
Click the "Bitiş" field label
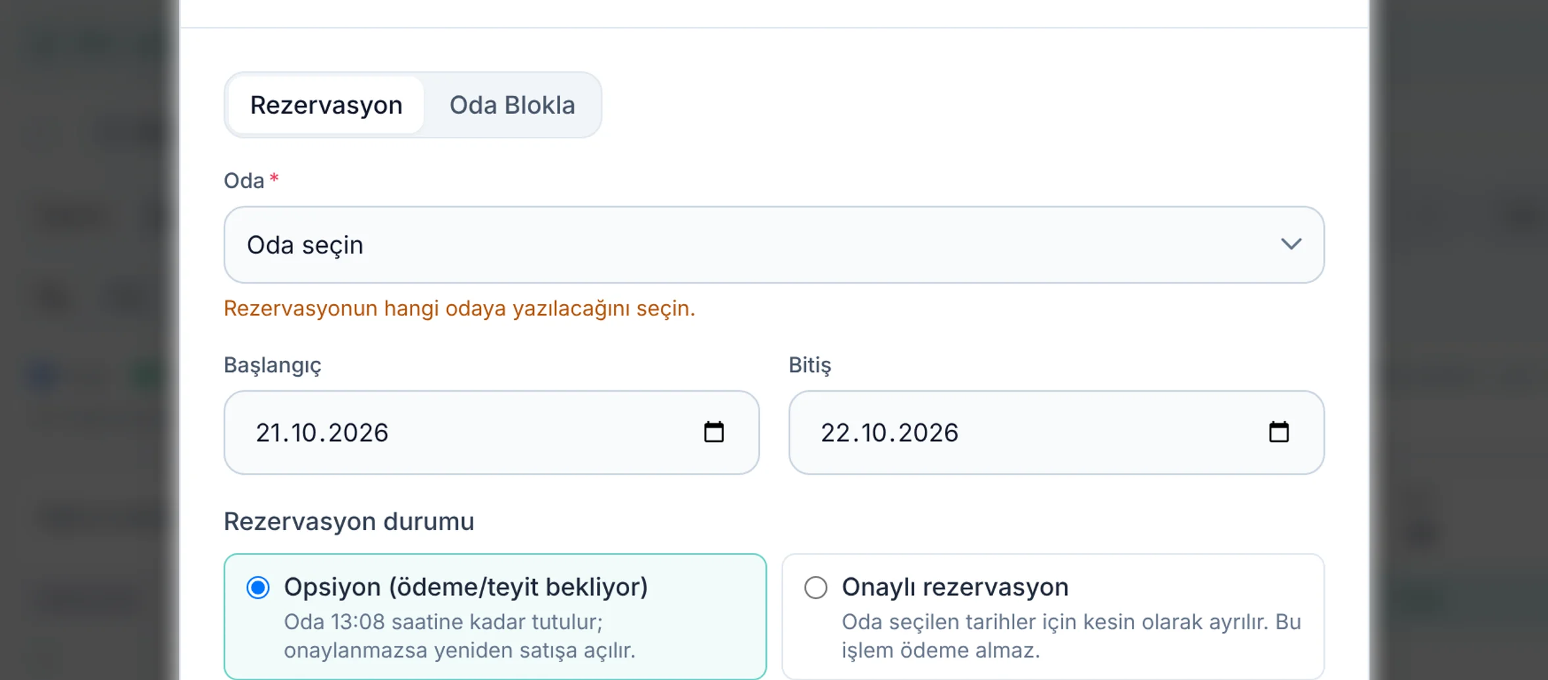pyautogui.click(x=810, y=365)
